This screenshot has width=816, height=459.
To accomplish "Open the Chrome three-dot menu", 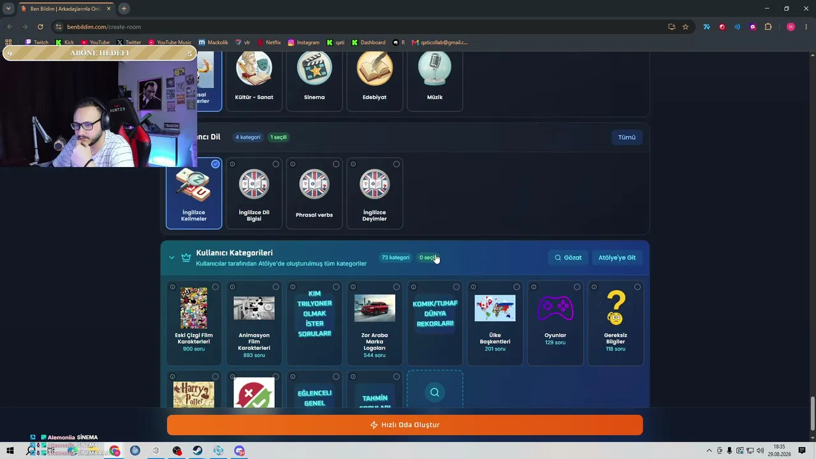I will click(x=806, y=27).
